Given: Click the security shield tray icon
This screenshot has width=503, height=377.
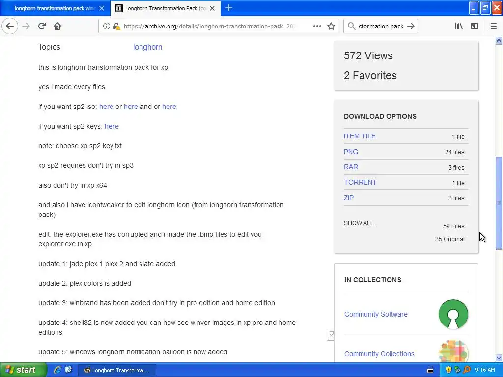Looking at the screenshot, I should pos(448,370).
